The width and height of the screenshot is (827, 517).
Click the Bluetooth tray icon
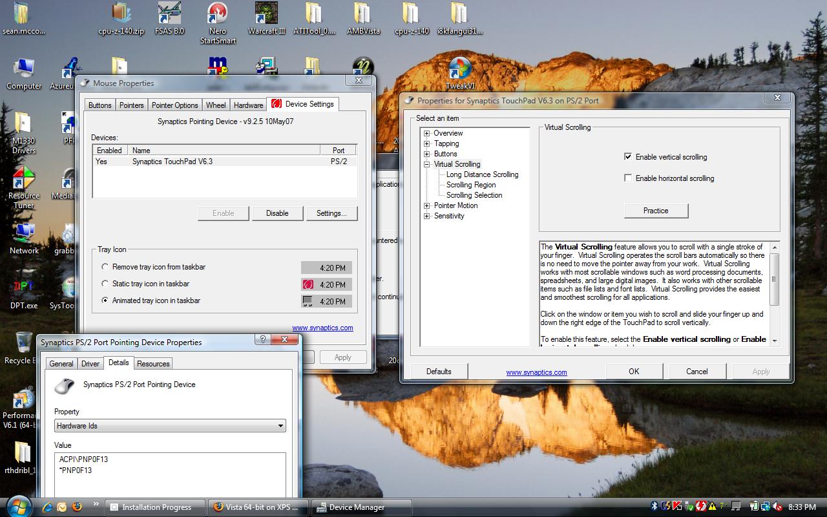[654, 507]
